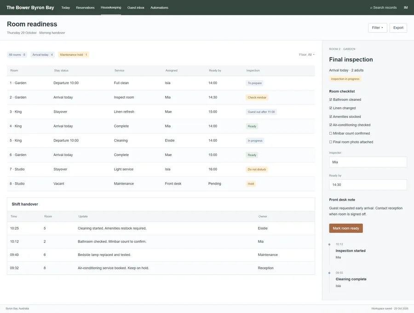Click the Search records field
414x313 pixels.
[383, 7]
